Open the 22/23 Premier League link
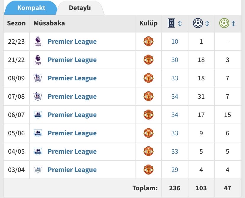 click(72, 41)
